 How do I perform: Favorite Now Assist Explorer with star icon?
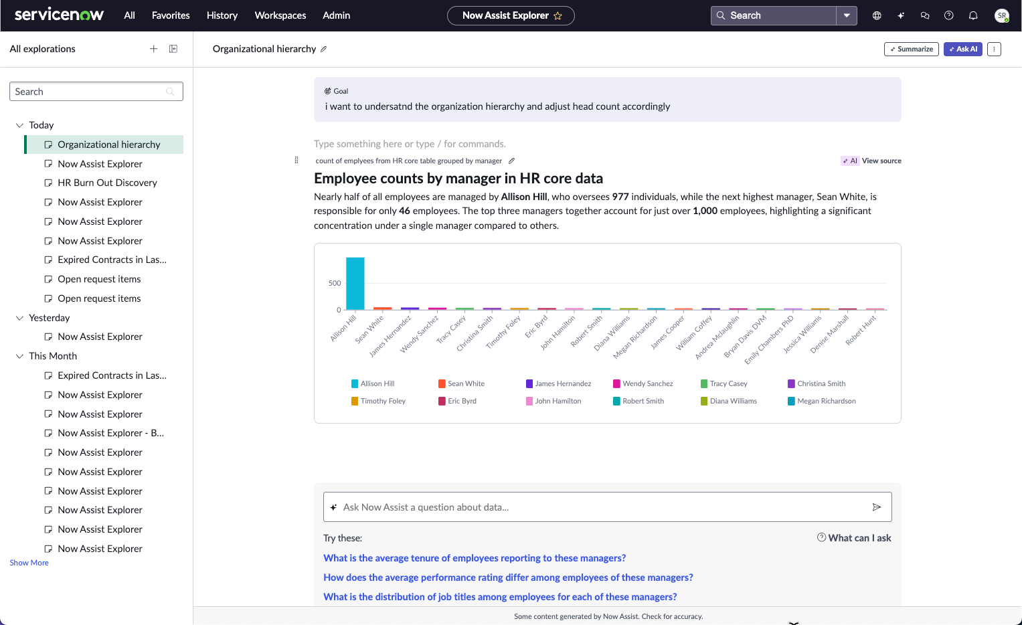558,15
